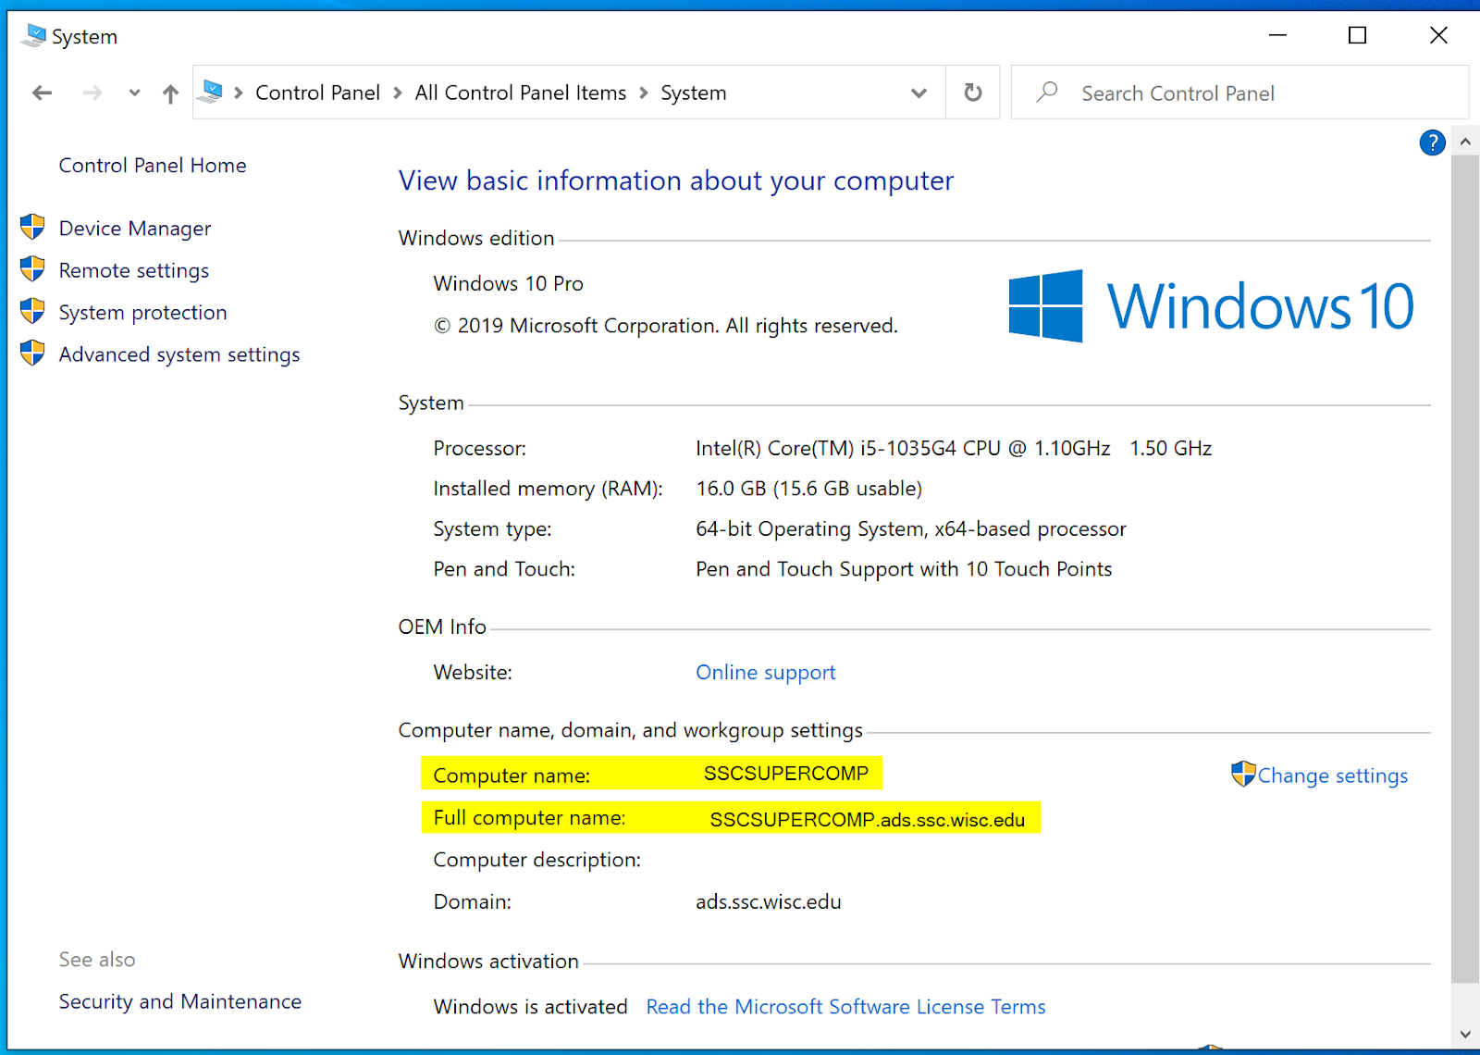1480x1055 pixels.
Task: Click the computer icon in the address bar
Action: click(212, 92)
